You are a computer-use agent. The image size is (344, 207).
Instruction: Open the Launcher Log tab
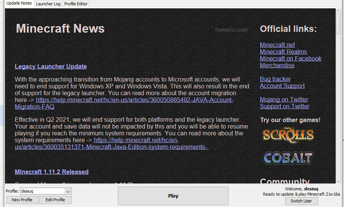48,4
